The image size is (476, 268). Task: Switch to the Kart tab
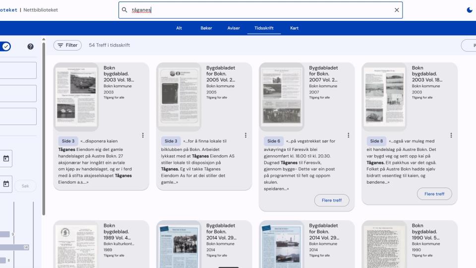tap(294, 28)
